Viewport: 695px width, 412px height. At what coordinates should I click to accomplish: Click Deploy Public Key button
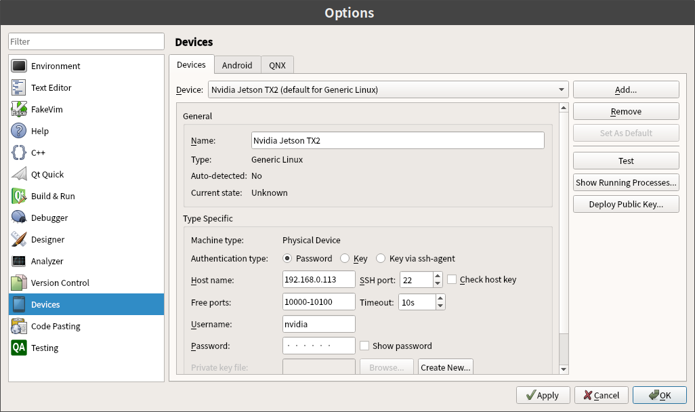[x=626, y=204]
